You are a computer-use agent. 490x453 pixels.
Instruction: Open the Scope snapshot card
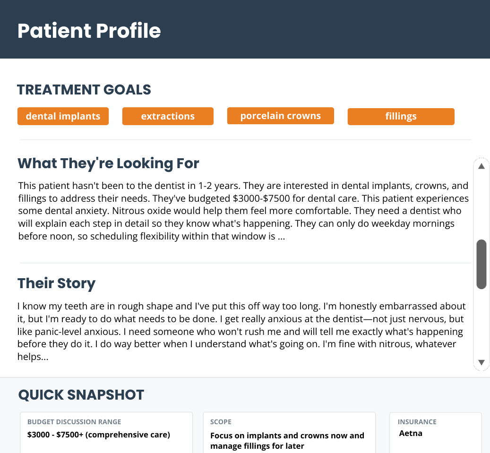(289, 432)
